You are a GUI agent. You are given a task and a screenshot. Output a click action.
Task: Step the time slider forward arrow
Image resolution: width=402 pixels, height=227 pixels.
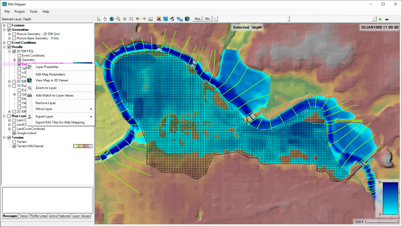(374, 19)
